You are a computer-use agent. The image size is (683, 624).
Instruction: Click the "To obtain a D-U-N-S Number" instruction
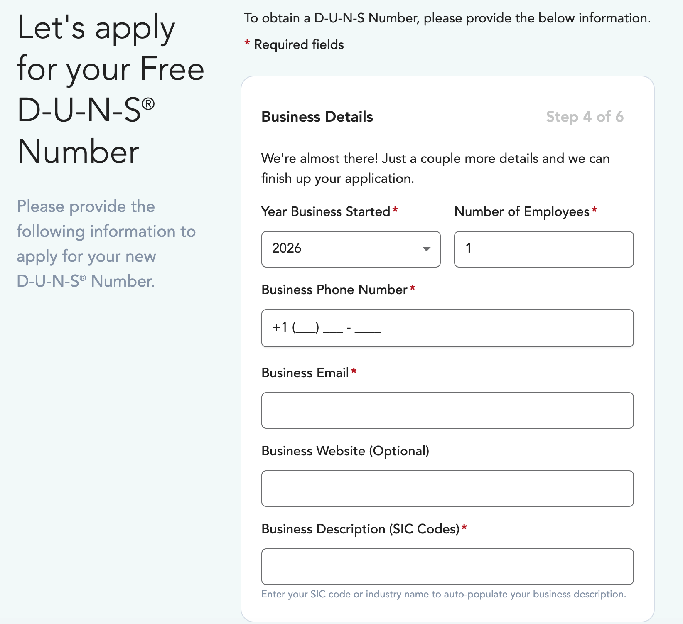[447, 18]
